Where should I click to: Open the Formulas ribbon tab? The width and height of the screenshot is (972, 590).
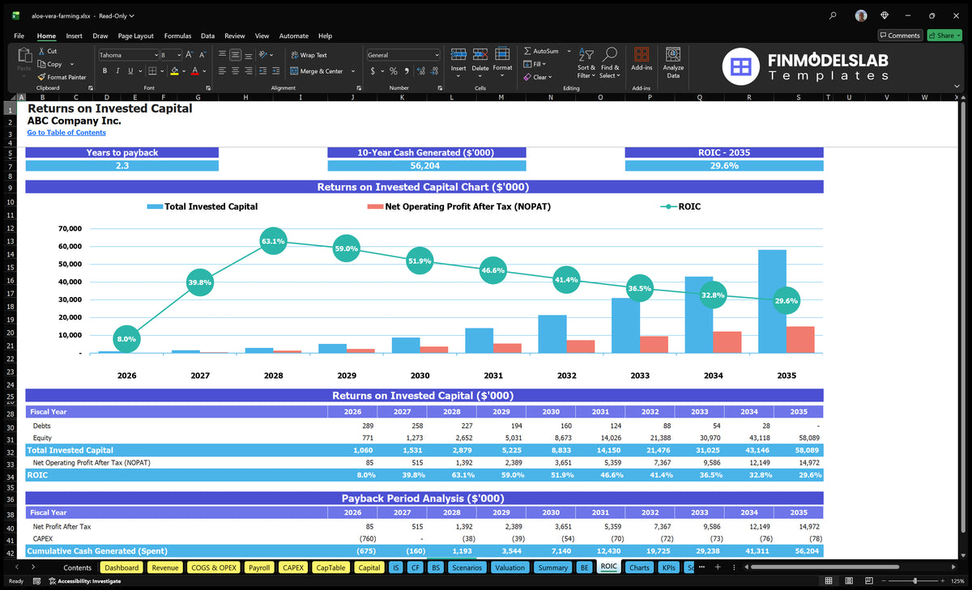point(177,36)
